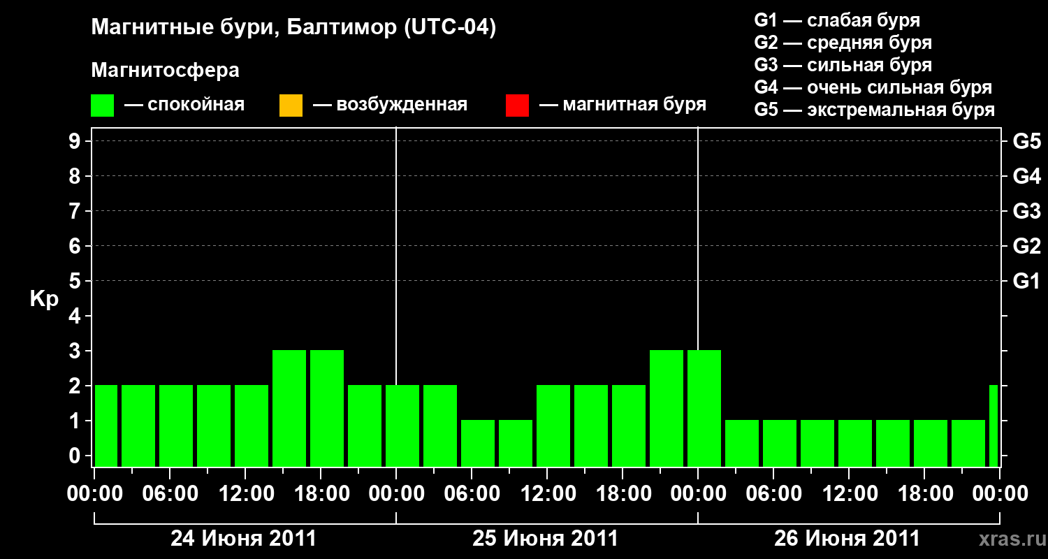1048x559 pixels.
Task: Click the 12:00 time label for 25 Июня
Action: click(547, 494)
